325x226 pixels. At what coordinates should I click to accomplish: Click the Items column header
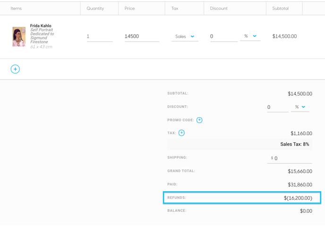coord(16,8)
